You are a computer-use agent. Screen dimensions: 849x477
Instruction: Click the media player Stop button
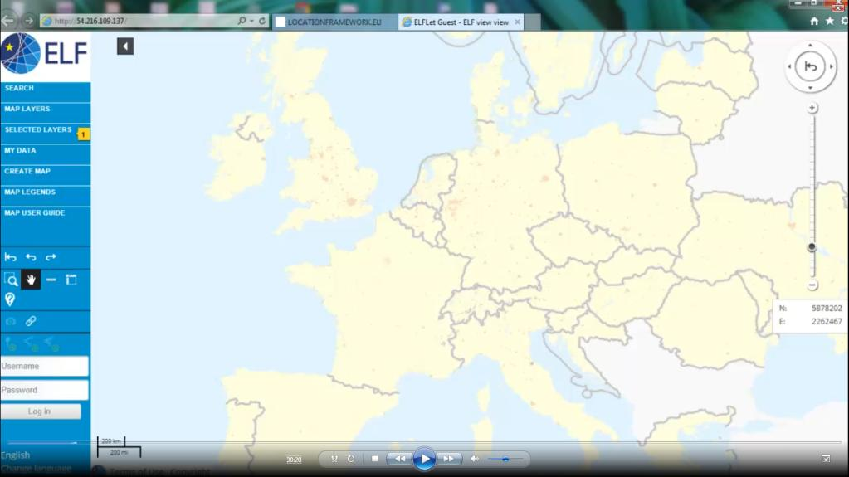pos(374,459)
